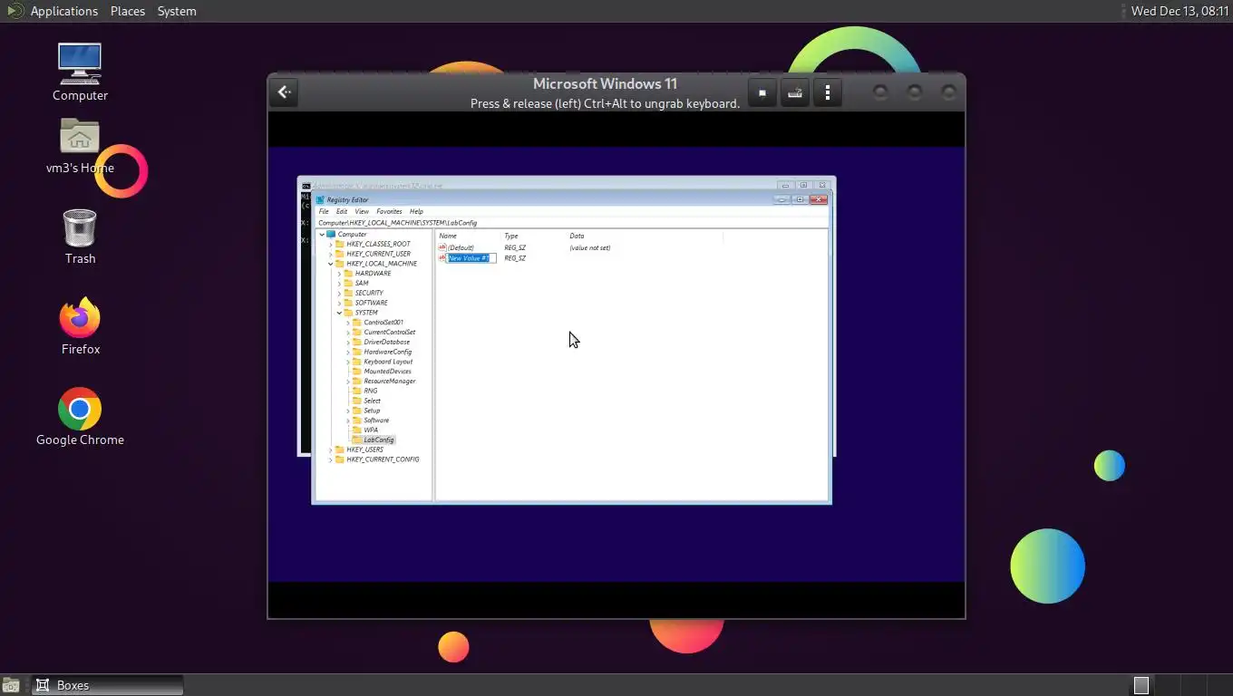The width and height of the screenshot is (1233, 696).
Task: Click the GNOME foot logo in top panel
Action: pos(15,11)
